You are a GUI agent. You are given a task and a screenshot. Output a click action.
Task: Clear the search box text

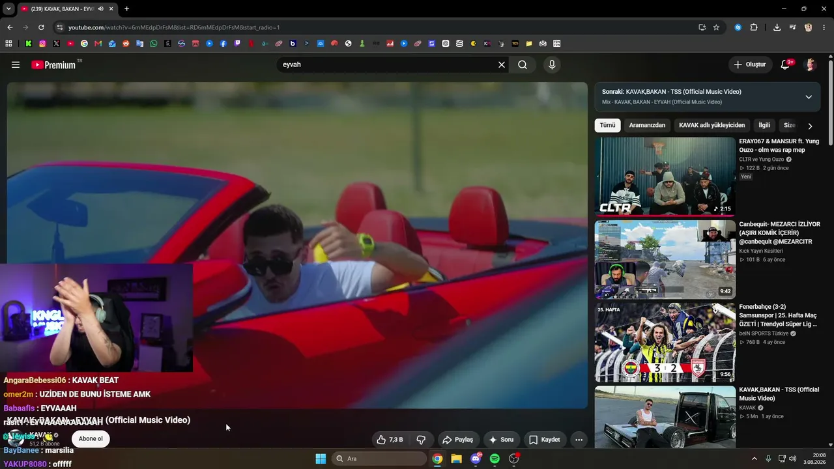[502, 64]
